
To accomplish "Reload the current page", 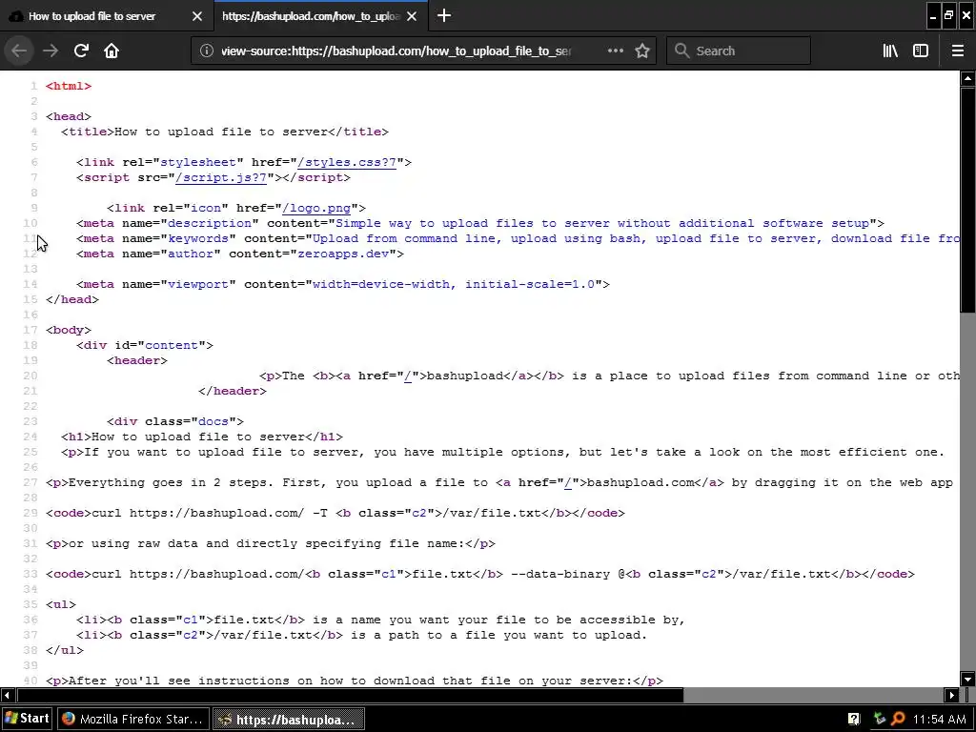I will point(81,51).
